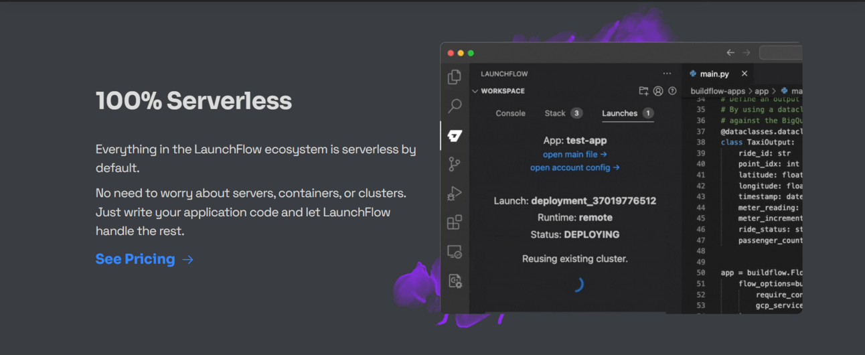This screenshot has width=865, height=355.
Task: Click the red close window dot
Action: point(451,53)
